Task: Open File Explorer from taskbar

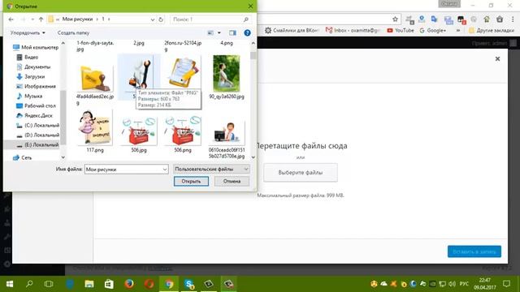Action: click(89, 284)
